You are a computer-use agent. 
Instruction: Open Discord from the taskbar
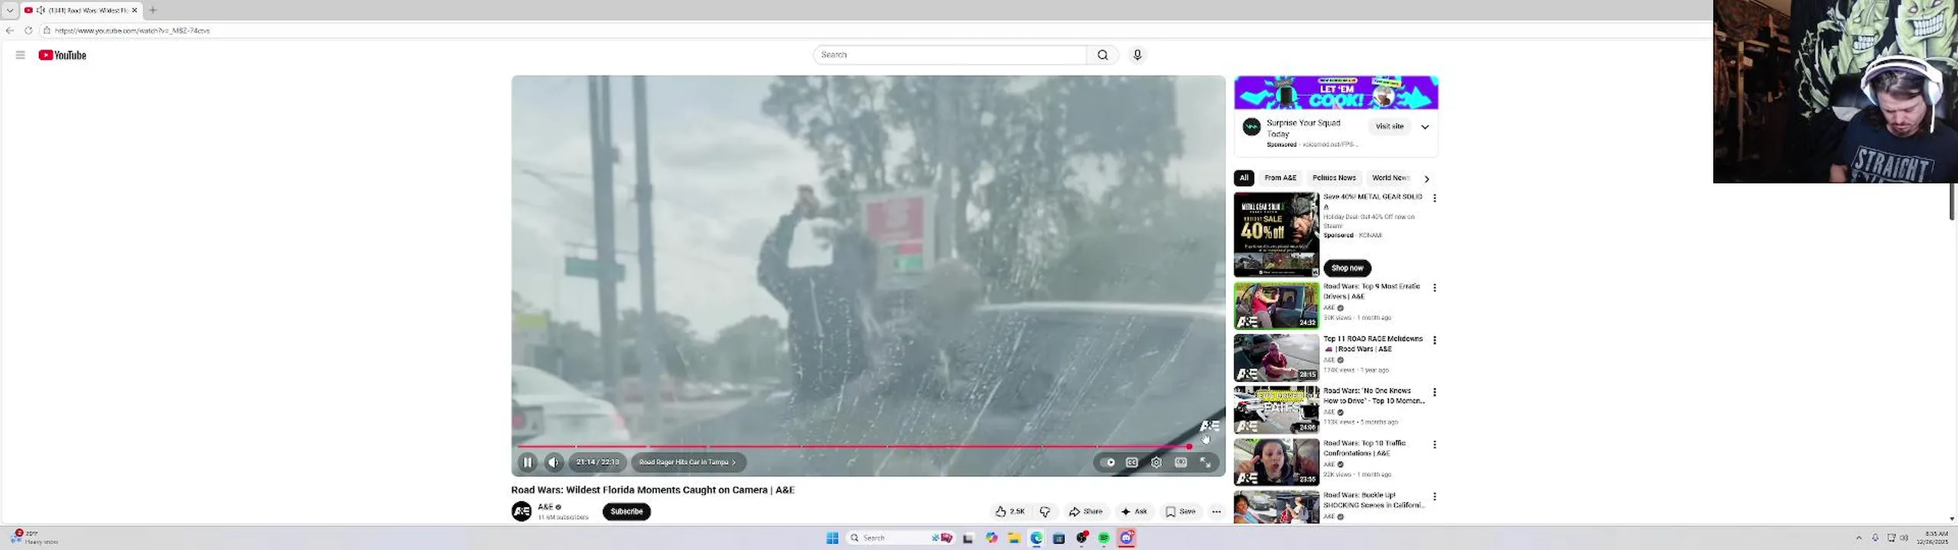(1127, 538)
